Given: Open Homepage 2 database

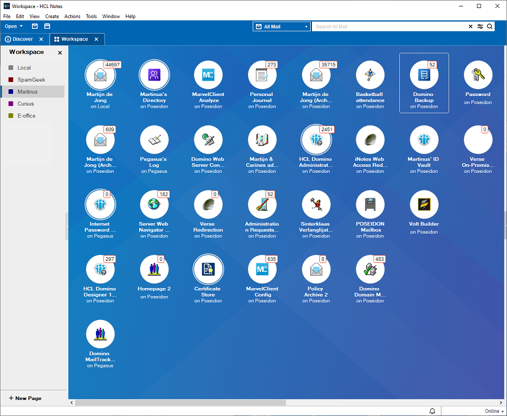Looking at the screenshot, I should pyautogui.click(x=154, y=269).
